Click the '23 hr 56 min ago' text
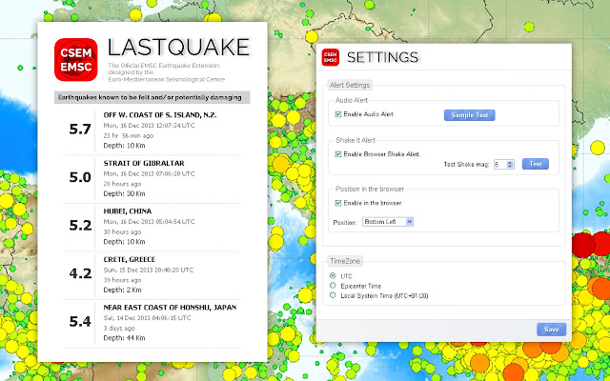610x381 pixels. (129, 135)
